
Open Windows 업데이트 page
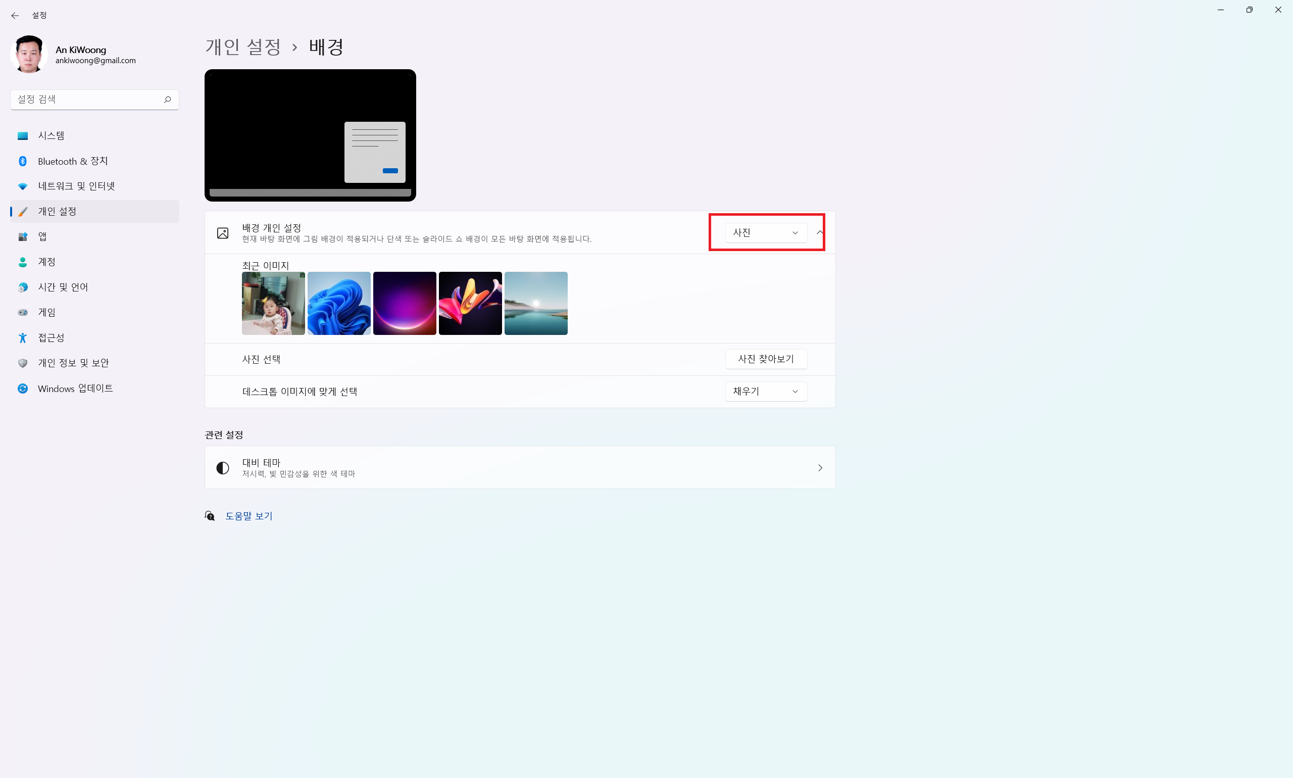[x=75, y=388]
